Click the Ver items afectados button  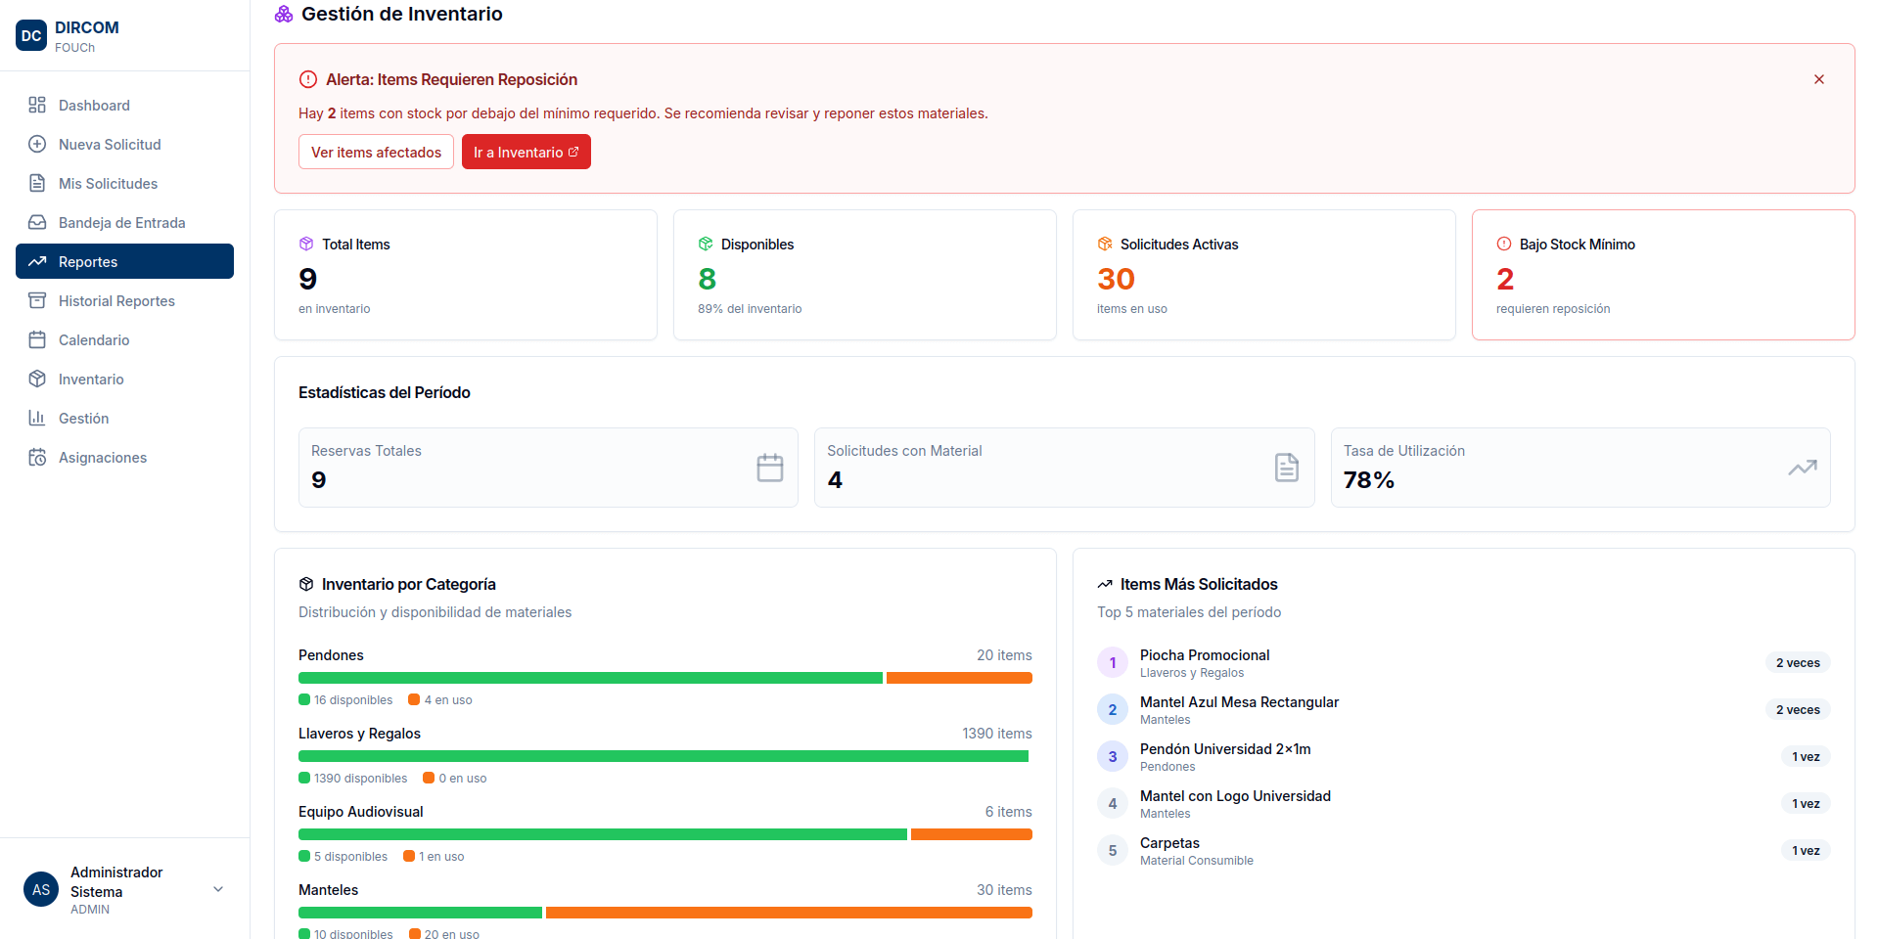pos(376,152)
